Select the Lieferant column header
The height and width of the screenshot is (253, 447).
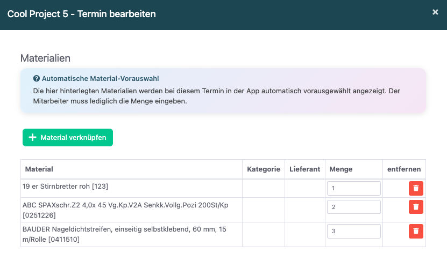click(305, 169)
